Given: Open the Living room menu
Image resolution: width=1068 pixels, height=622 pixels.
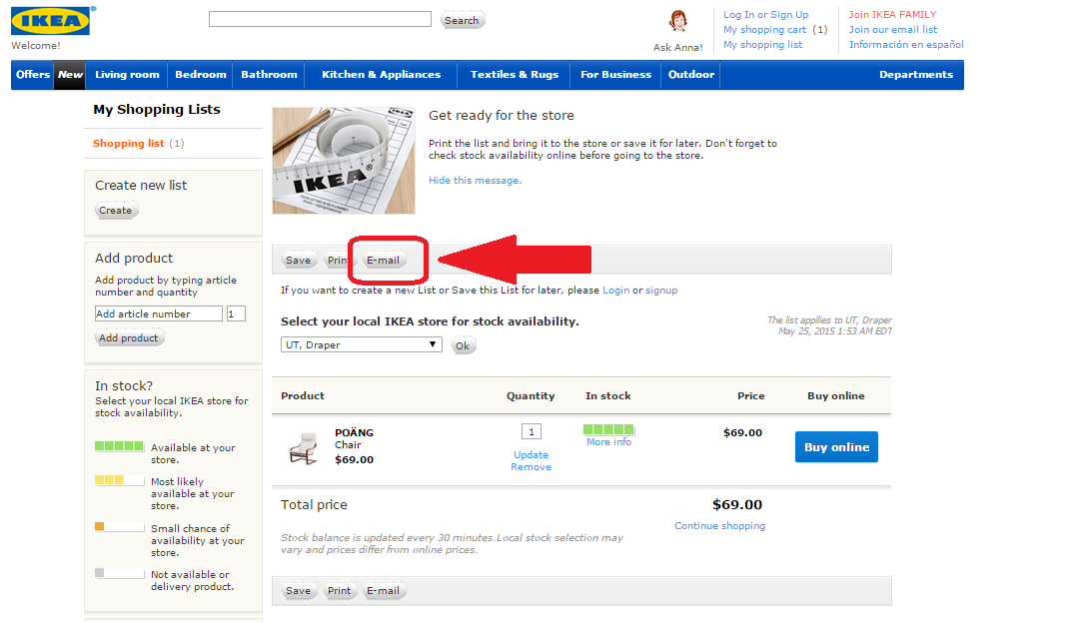Looking at the screenshot, I should click(127, 75).
